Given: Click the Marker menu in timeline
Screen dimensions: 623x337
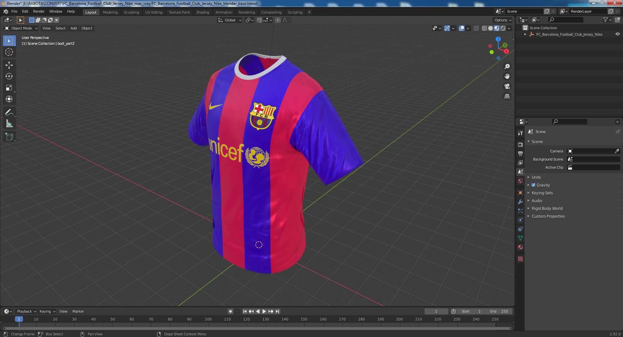Looking at the screenshot, I should tap(78, 311).
